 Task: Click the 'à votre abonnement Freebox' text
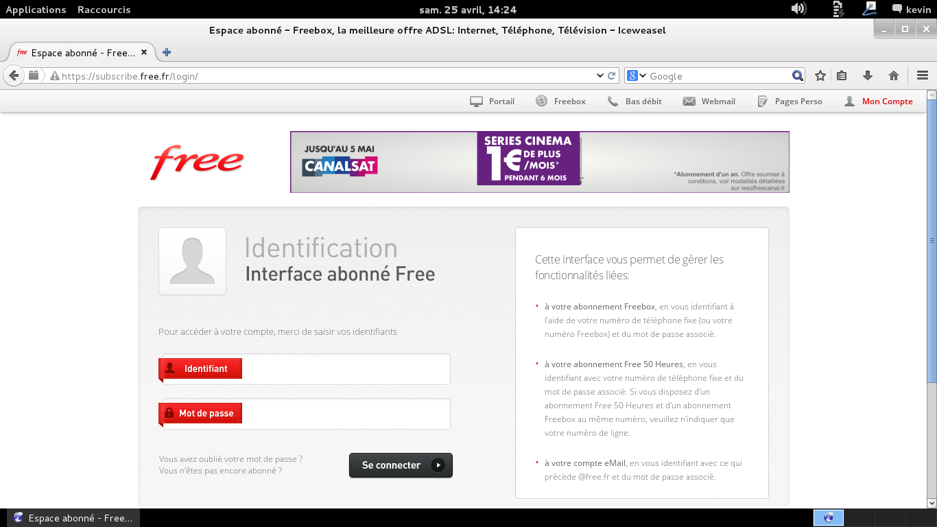click(600, 307)
